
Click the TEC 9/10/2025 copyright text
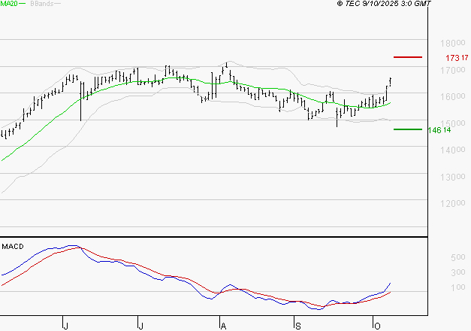(x=384, y=4)
